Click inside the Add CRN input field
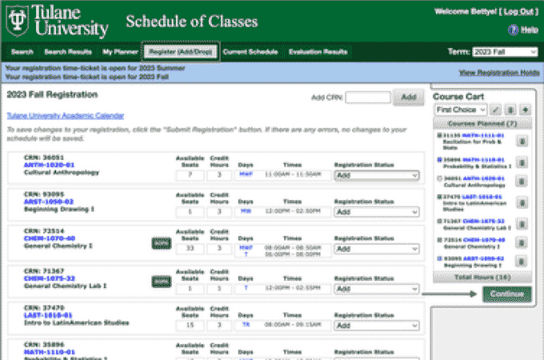This screenshot has width=544, height=360. 368,98
